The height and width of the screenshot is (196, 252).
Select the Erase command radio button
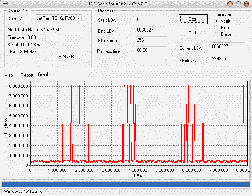pos(216,34)
